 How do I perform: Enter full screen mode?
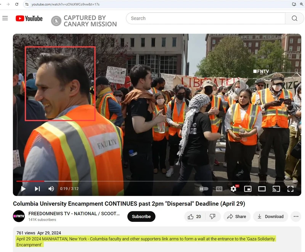coord(290,189)
